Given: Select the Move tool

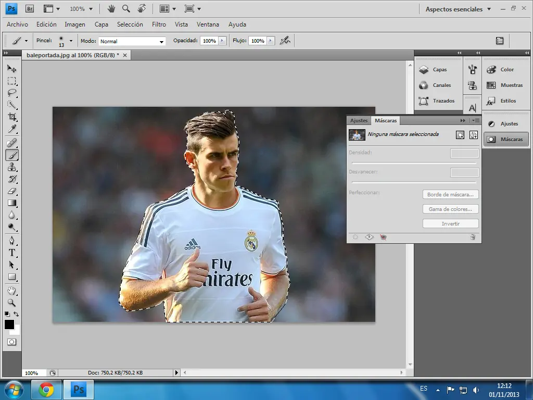Looking at the screenshot, I should 12,69.
